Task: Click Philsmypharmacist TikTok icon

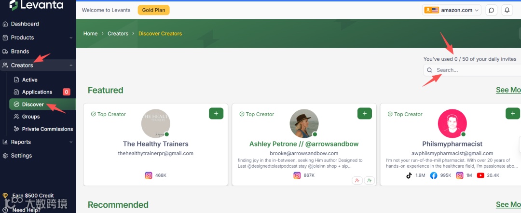Action: (409, 175)
